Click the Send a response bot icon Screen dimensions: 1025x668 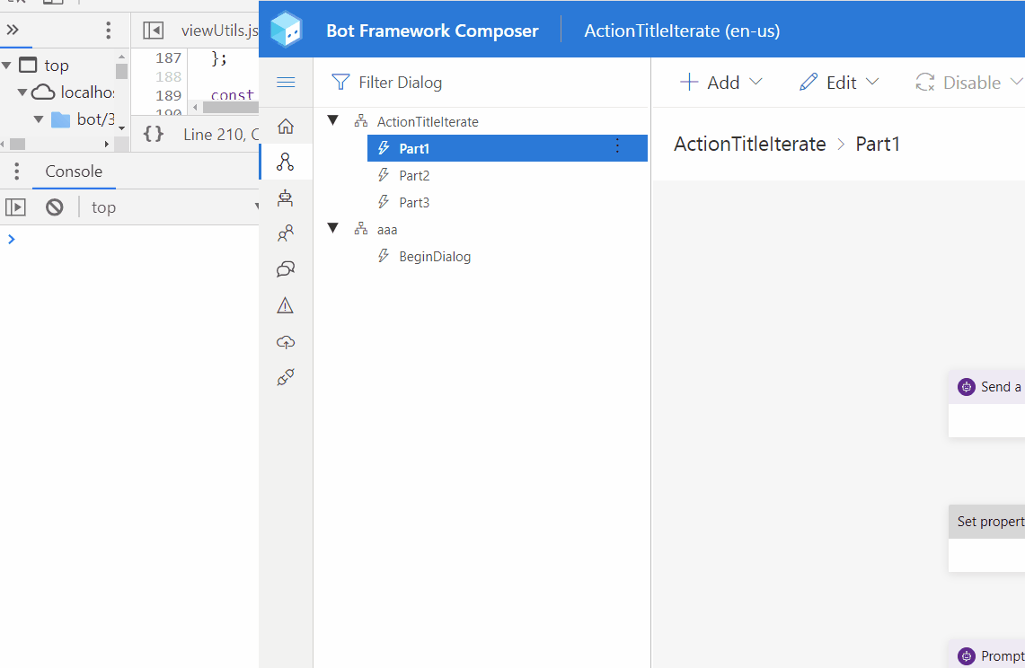967,387
